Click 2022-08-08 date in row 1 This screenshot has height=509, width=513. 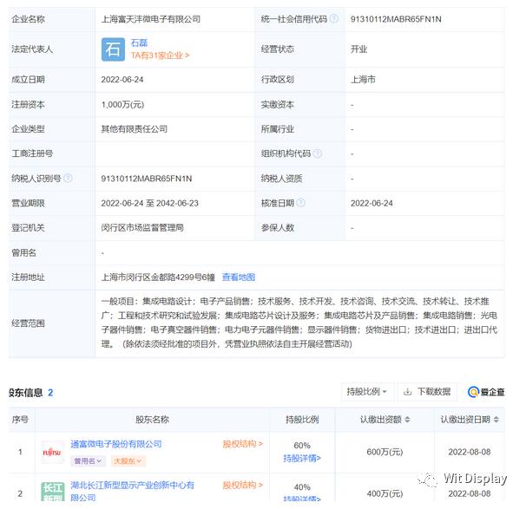[x=469, y=452]
